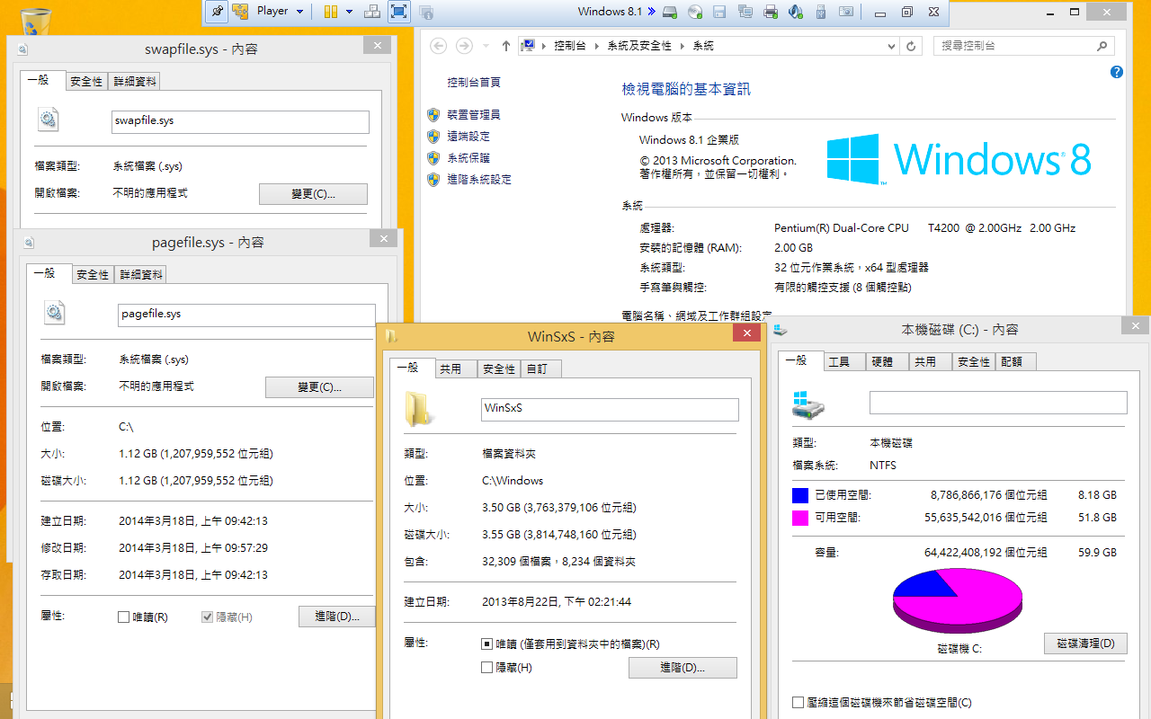The height and width of the screenshot is (719, 1151).
Task: Click the hard disk device icon
Action: [x=669, y=12]
